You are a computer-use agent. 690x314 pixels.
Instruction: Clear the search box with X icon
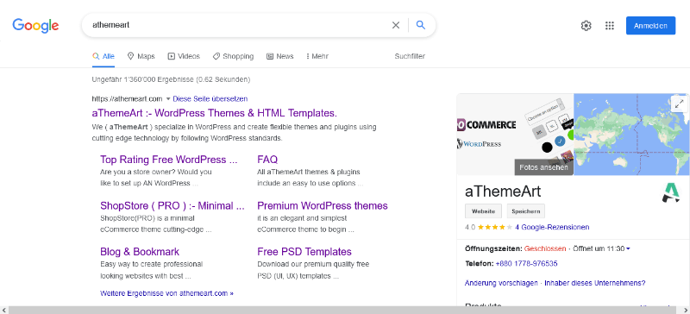coord(396,26)
